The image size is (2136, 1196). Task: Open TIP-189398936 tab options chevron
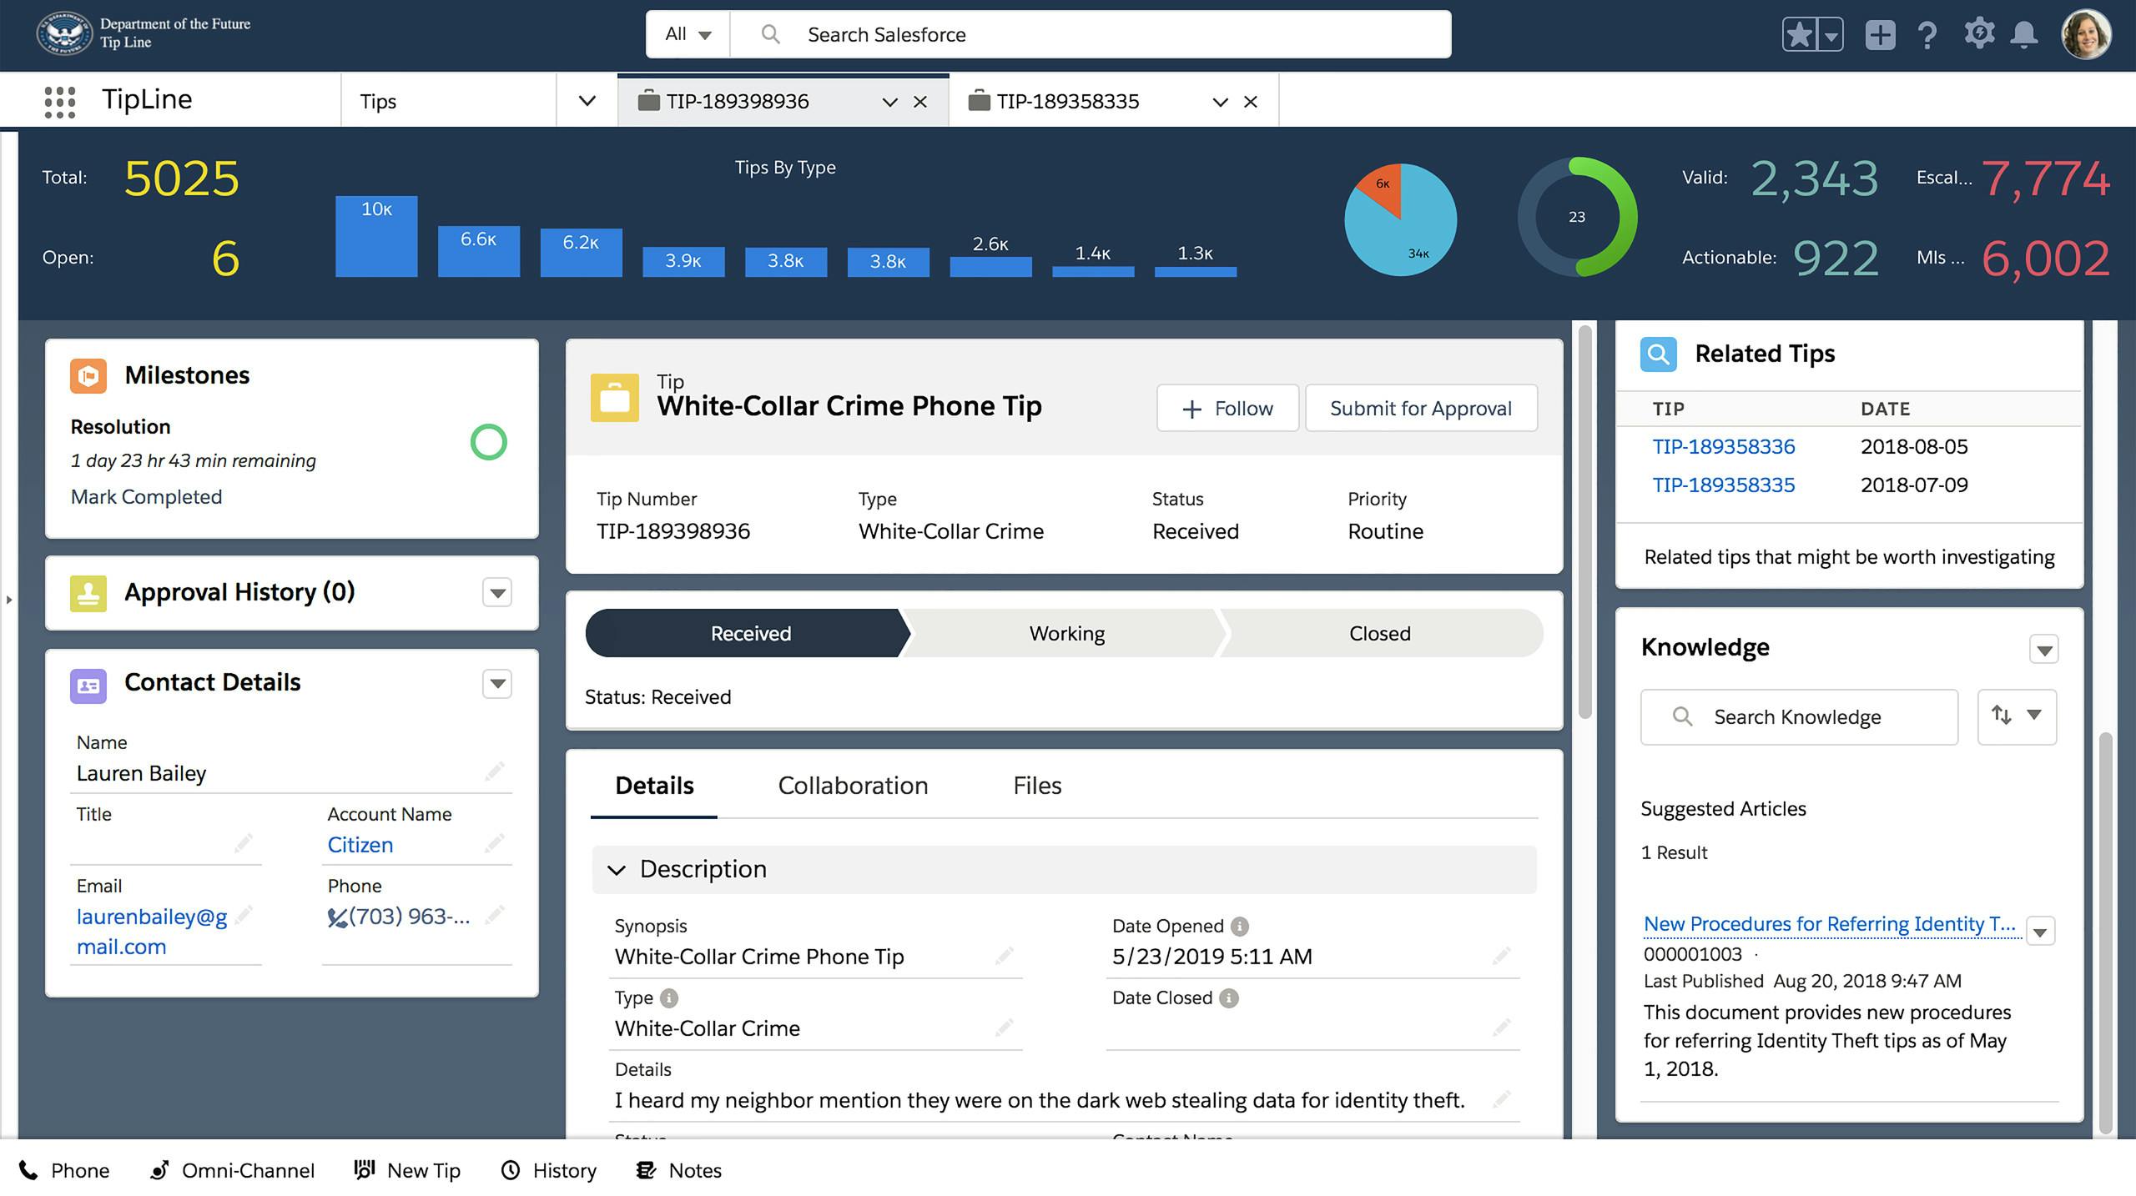(889, 102)
